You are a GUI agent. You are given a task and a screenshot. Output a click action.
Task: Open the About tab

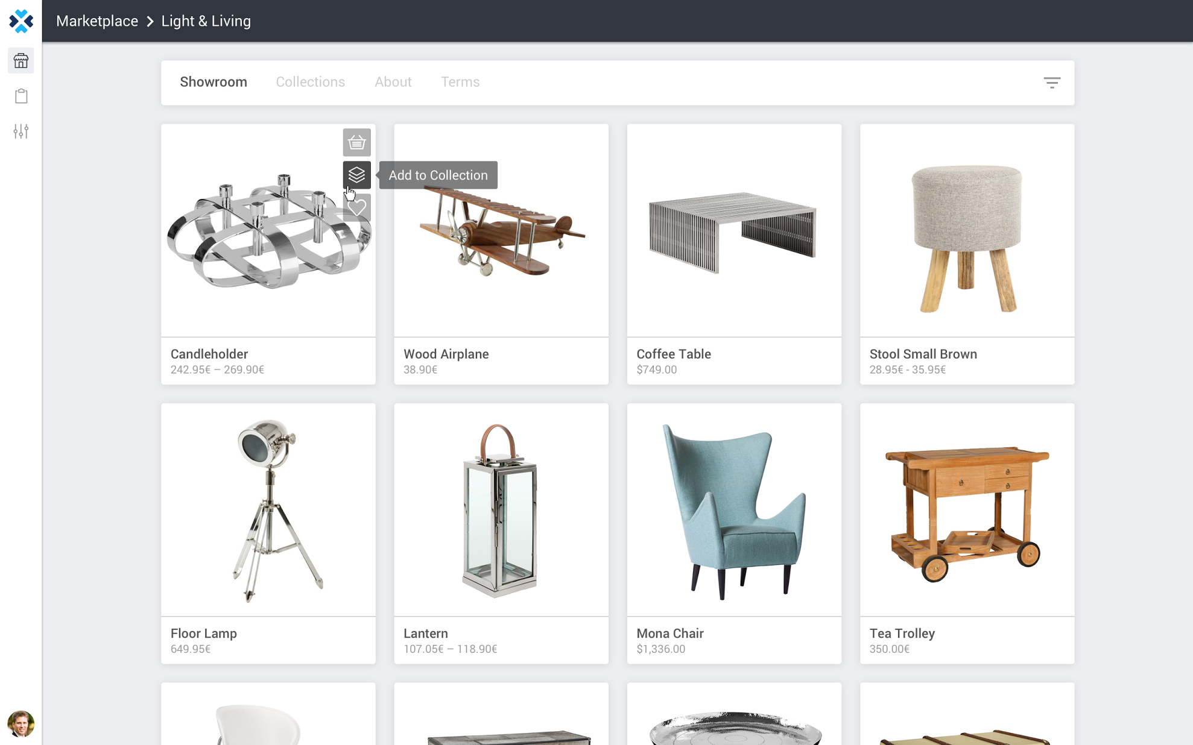coord(393,82)
